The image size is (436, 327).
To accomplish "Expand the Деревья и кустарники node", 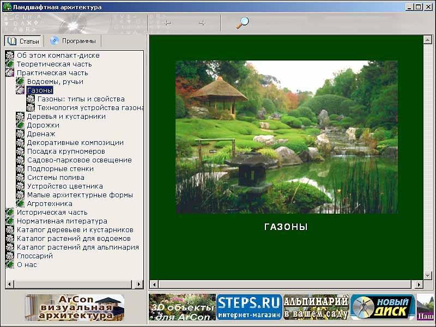I will click(20, 117).
